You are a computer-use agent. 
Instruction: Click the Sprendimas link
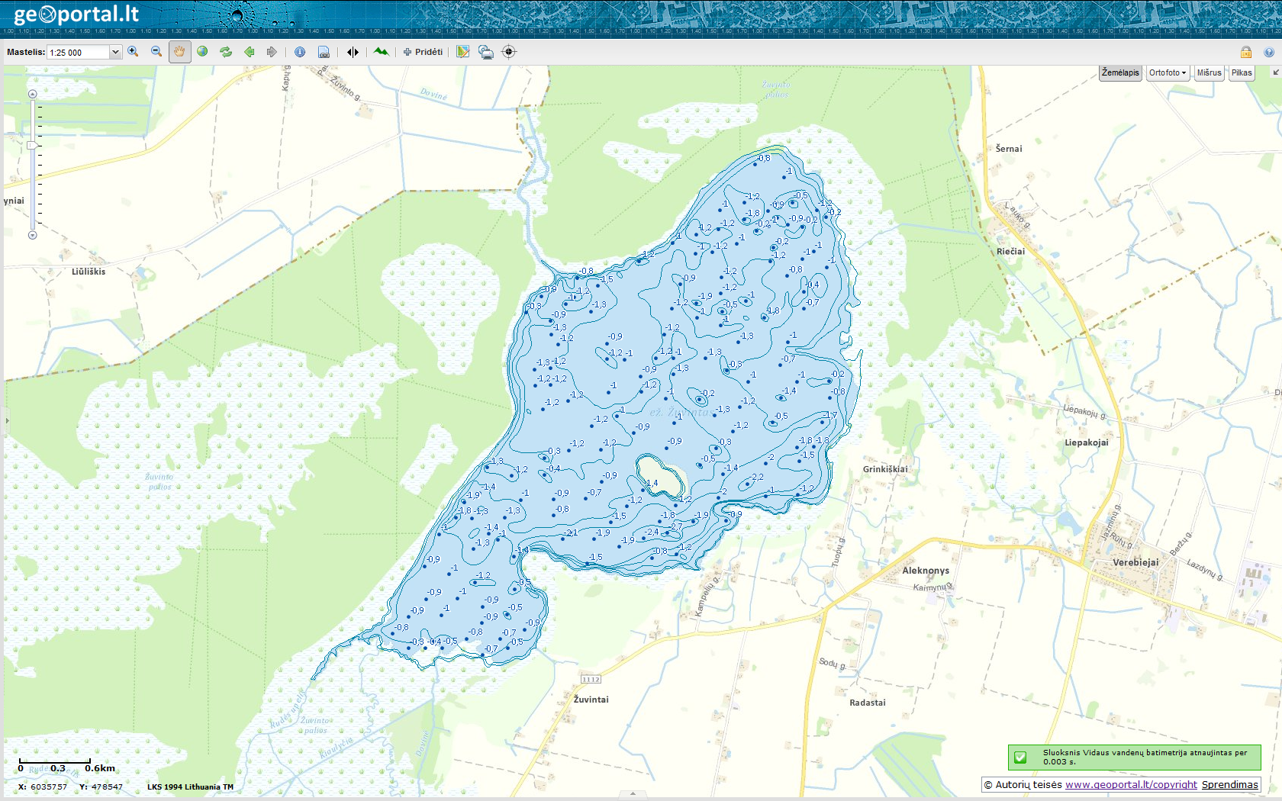[x=1229, y=784]
